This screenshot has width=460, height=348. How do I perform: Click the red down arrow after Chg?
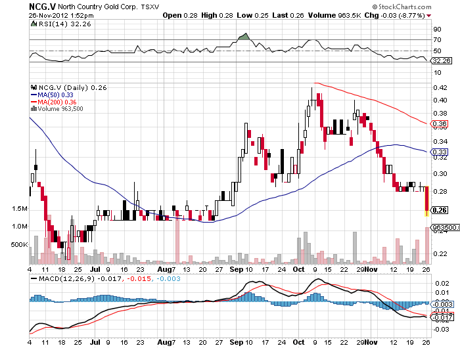(429, 16)
